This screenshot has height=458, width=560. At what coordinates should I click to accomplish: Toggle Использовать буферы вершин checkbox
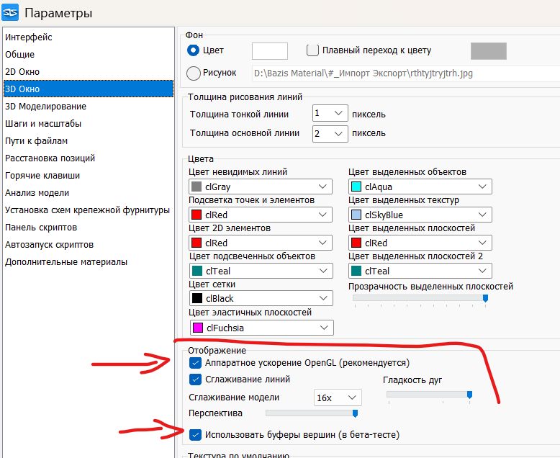[195, 435]
